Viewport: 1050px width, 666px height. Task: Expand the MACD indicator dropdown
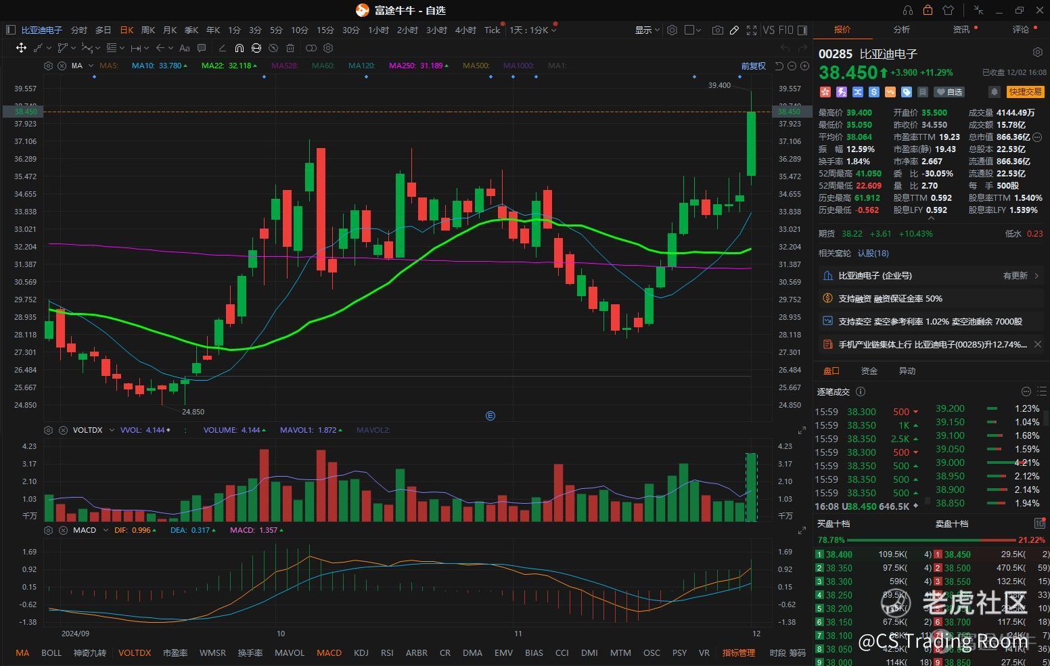105,530
